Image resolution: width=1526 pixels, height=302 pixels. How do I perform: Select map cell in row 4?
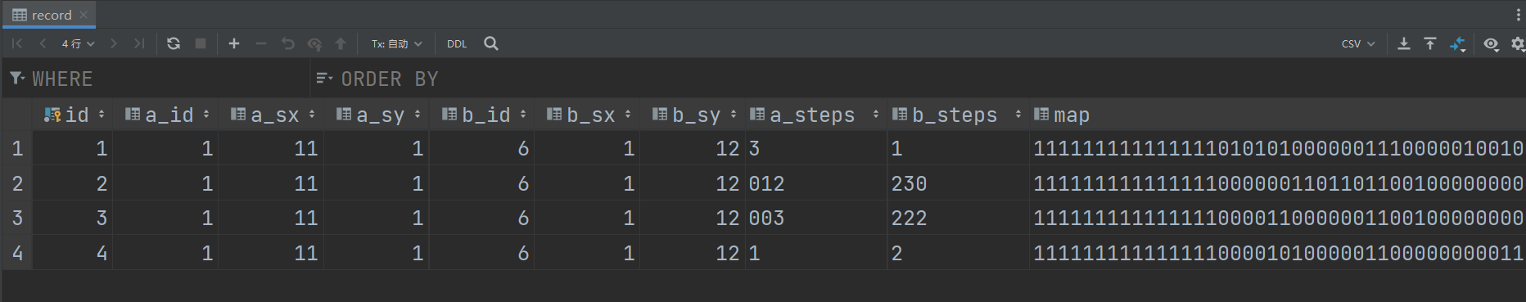[x=1278, y=253]
